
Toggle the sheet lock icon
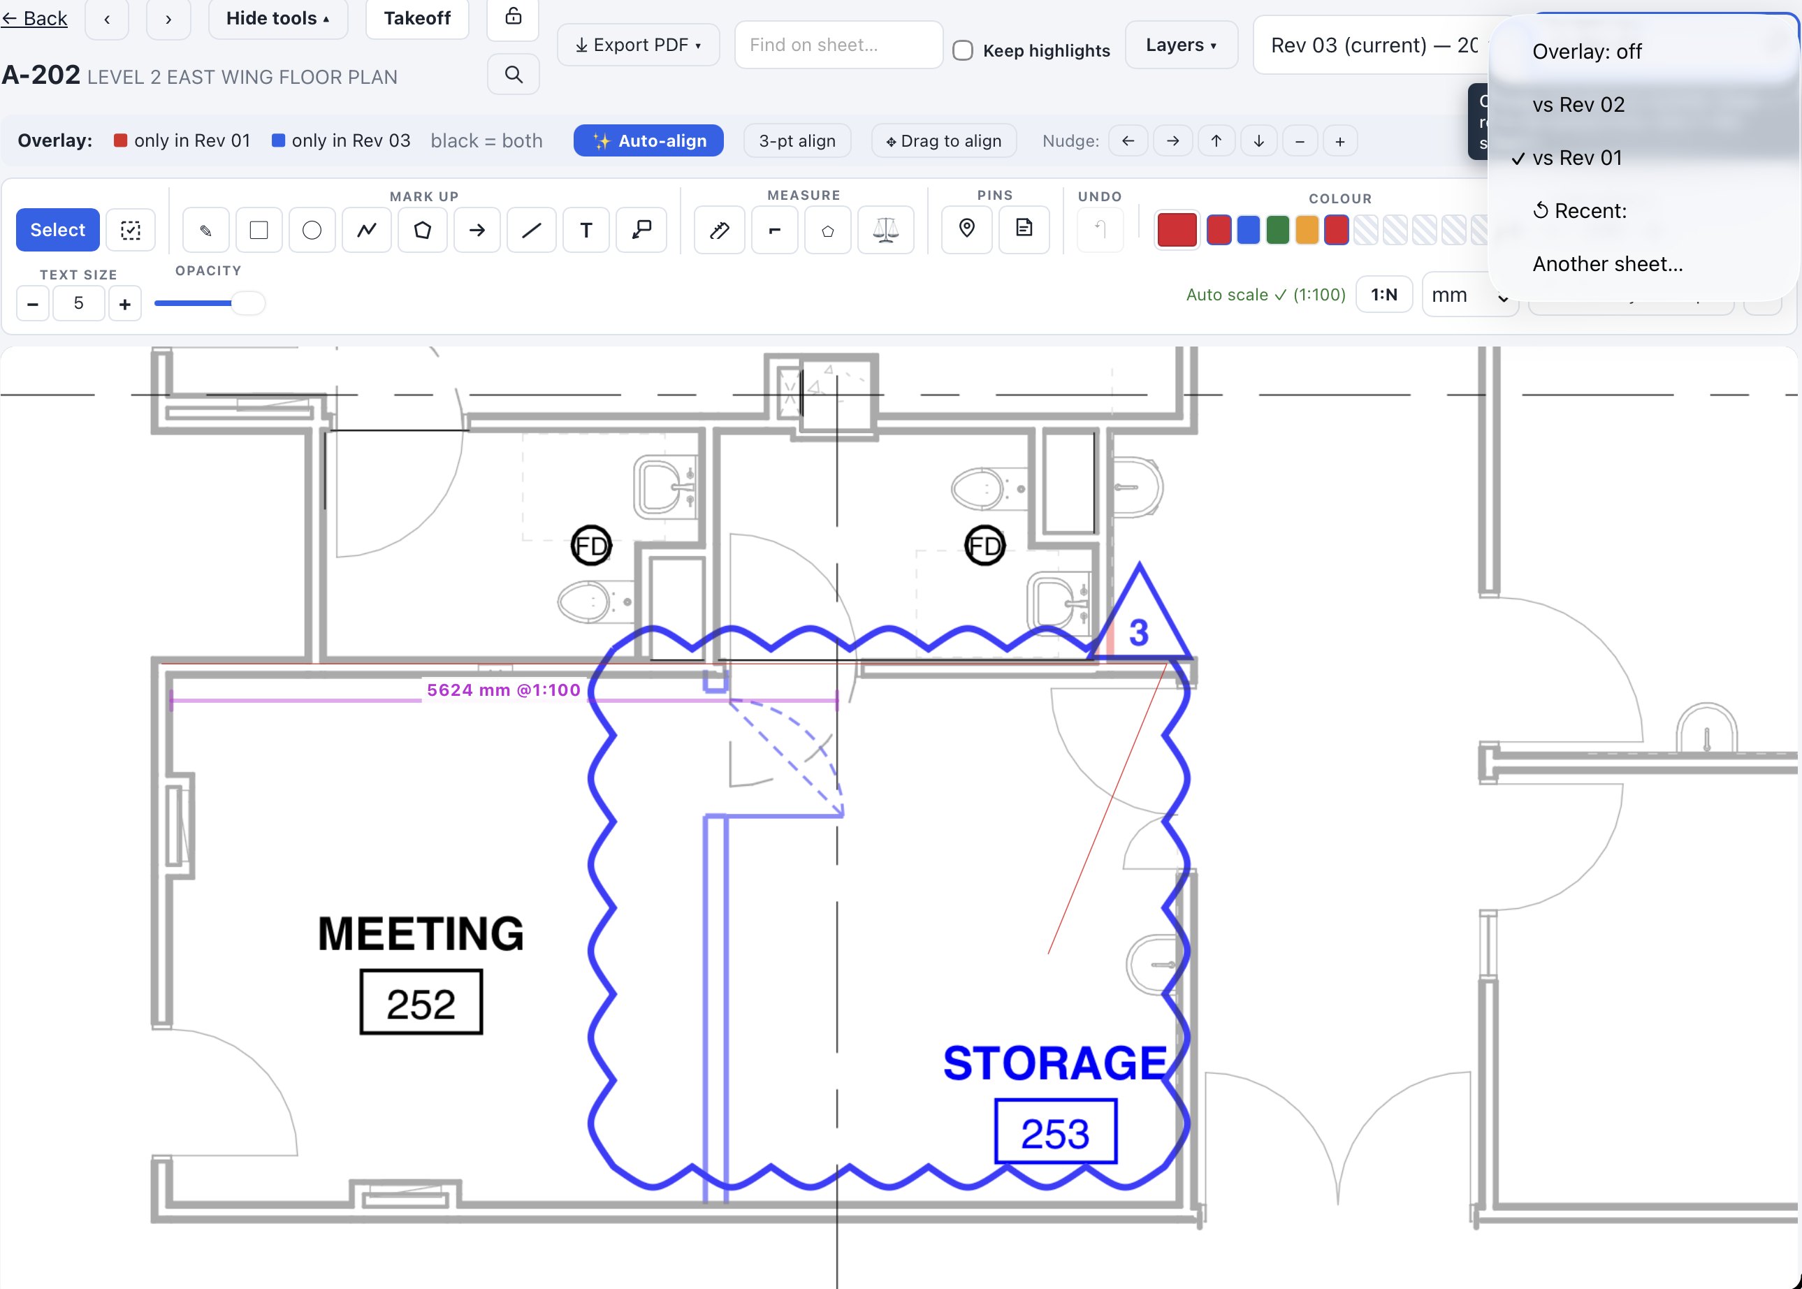coord(514,17)
